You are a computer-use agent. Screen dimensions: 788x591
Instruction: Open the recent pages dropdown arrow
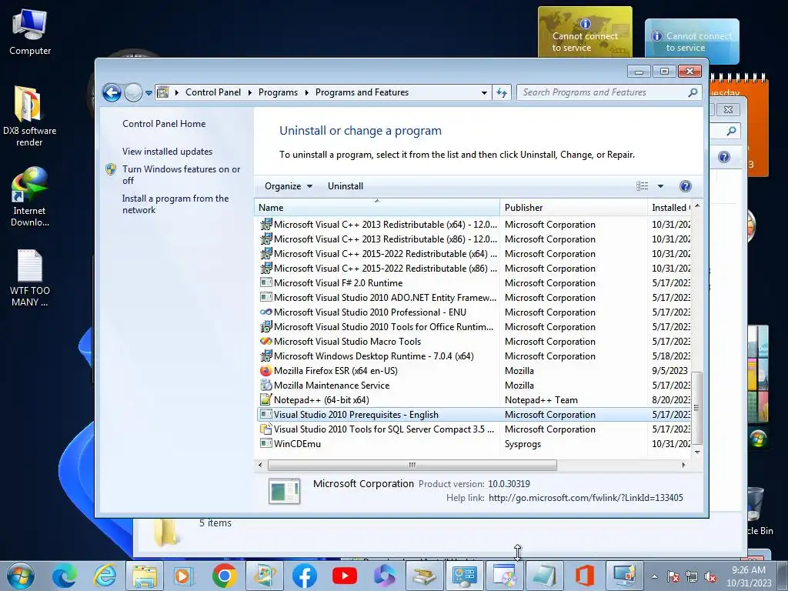pyautogui.click(x=149, y=93)
